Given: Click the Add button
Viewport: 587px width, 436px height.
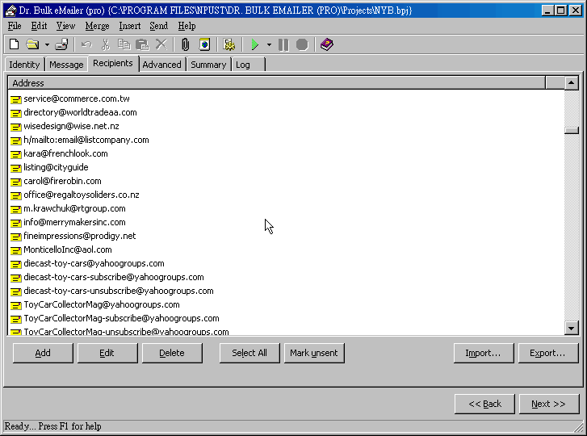Looking at the screenshot, I should click(43, 353).
